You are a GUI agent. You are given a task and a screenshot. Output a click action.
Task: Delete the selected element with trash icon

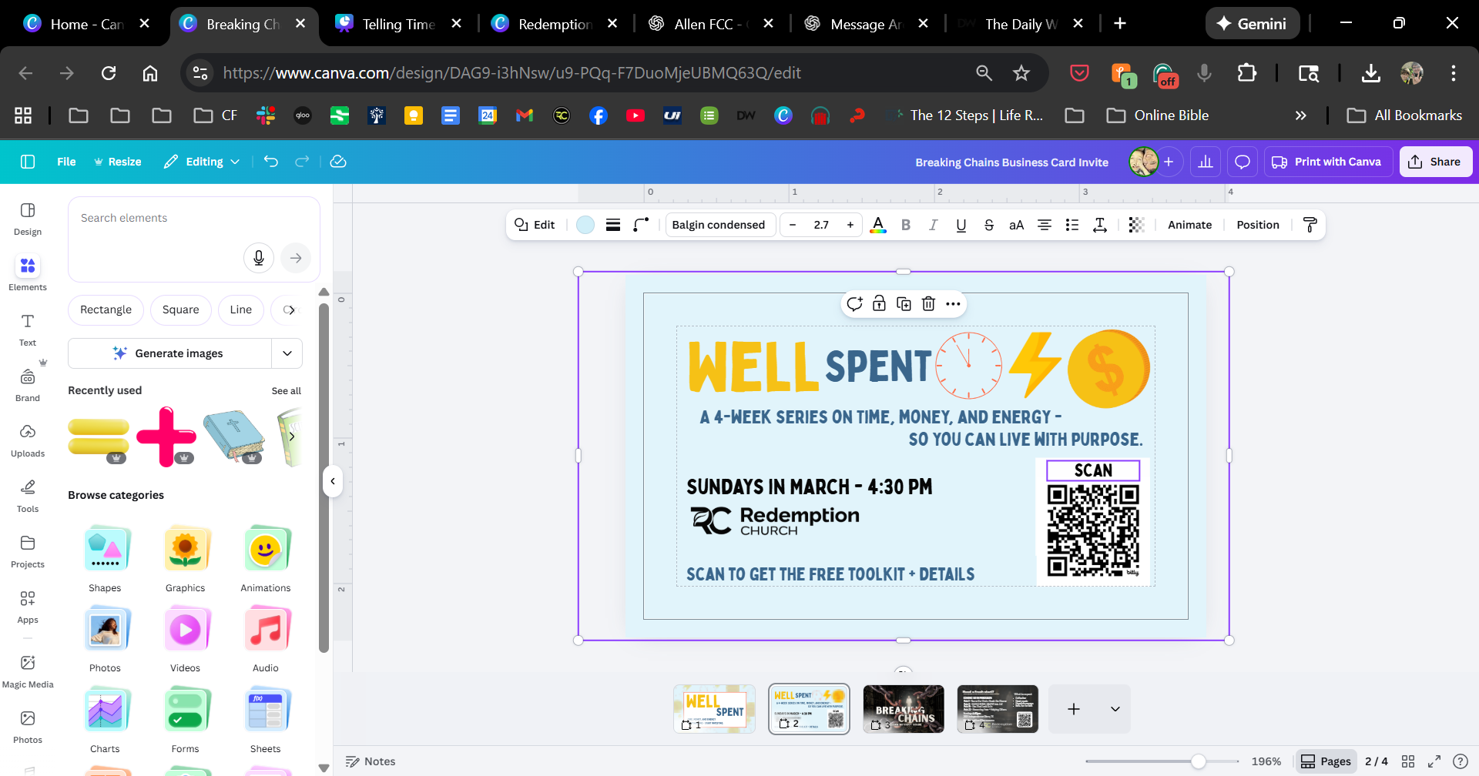click(928, 304)
